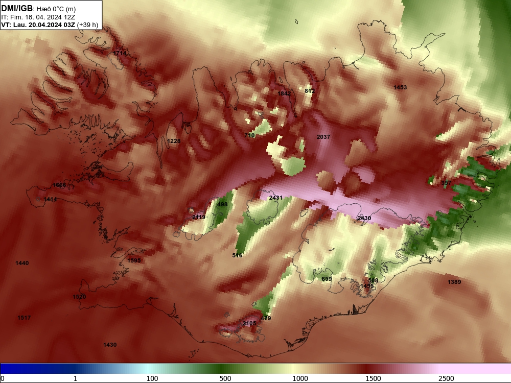Click the map value 659
This screenshot has height=383, width=511.
pos(327,279)
